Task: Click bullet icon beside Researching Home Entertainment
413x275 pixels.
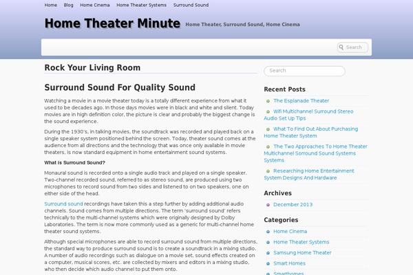Action: 268,171
